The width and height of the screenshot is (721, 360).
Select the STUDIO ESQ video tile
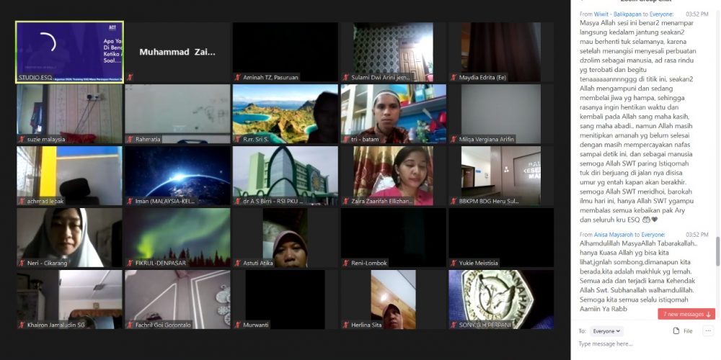coord(69,51)
